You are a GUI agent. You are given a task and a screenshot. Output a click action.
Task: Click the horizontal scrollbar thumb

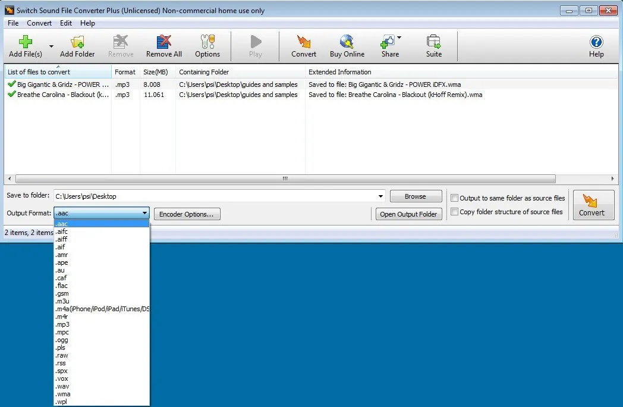[x=285, y=179]
